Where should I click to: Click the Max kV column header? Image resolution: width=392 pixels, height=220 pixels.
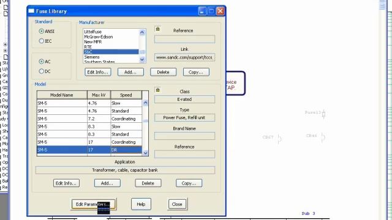[x=99, y=95]
